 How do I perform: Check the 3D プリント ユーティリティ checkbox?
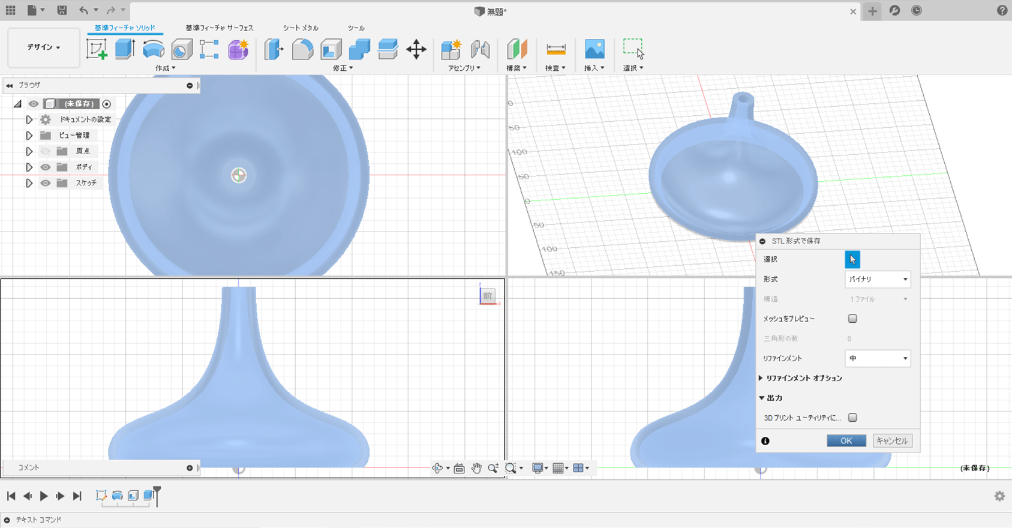click(x=852, y=418)
